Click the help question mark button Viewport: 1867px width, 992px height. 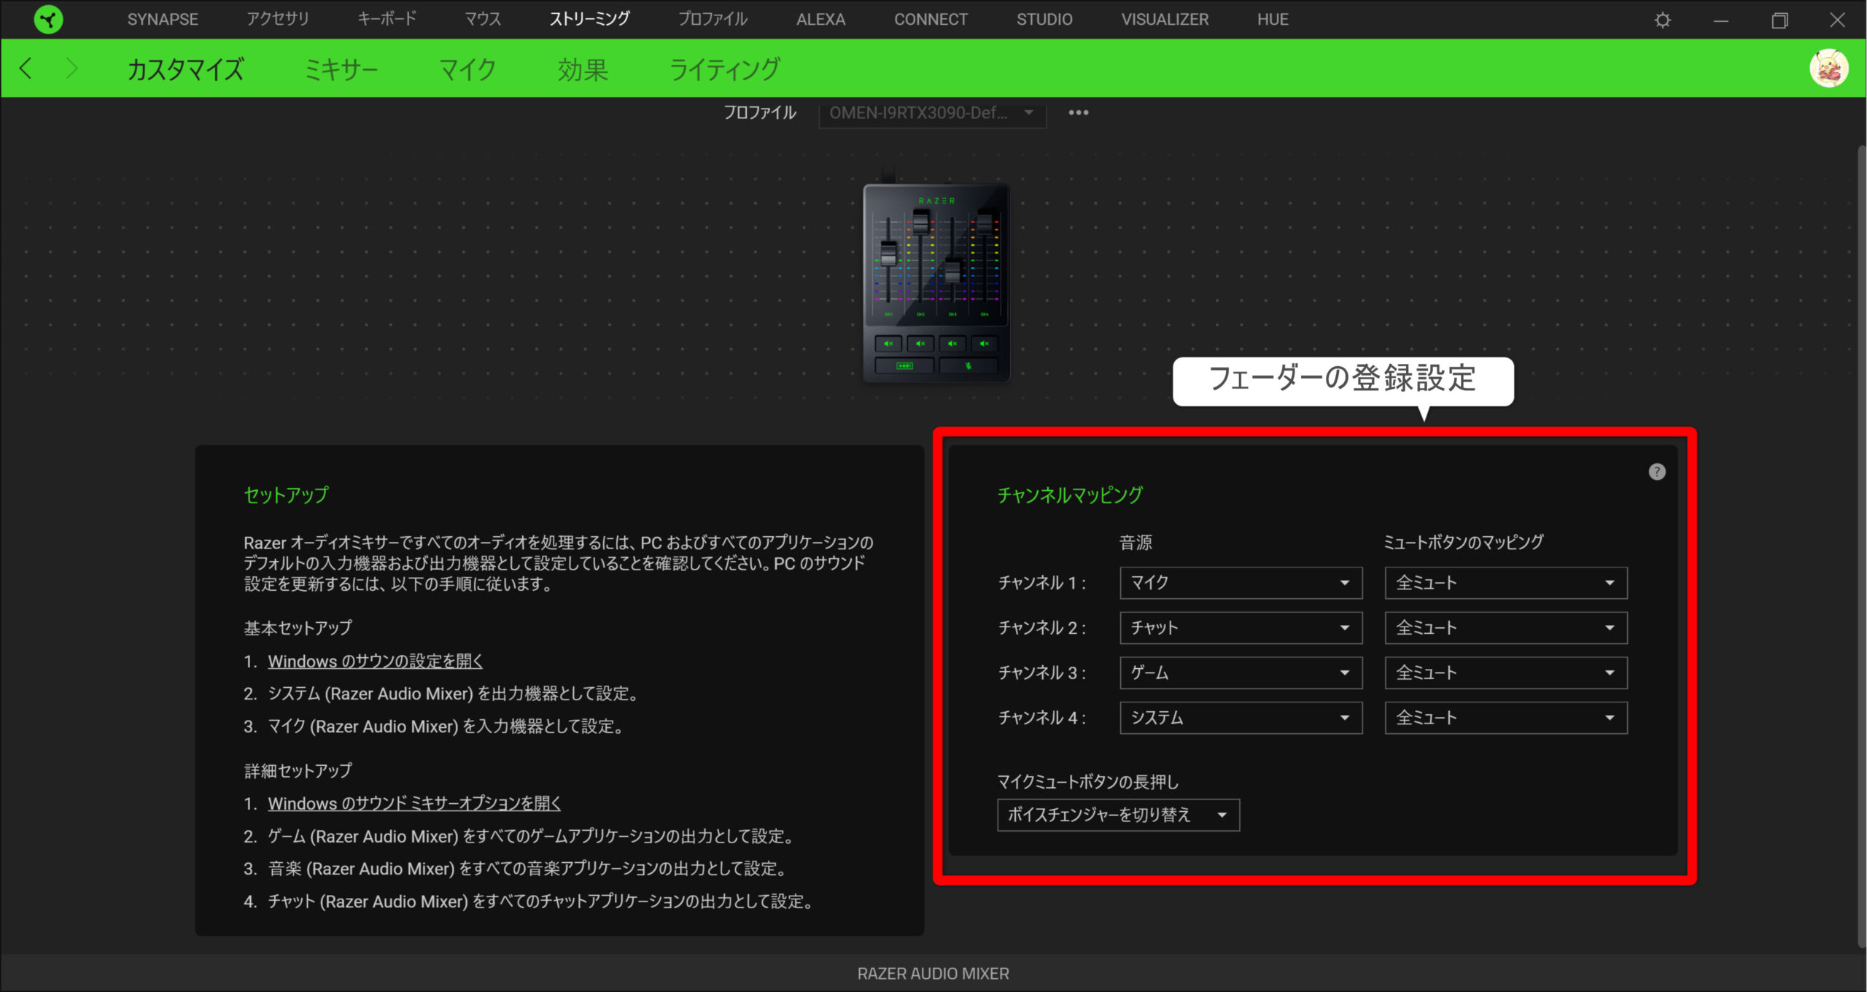click(x=1656, y=472)
